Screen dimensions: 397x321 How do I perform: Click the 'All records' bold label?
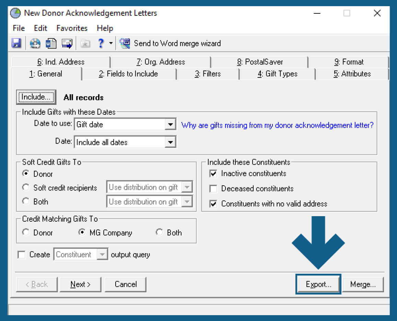click(x=84, y=97)
